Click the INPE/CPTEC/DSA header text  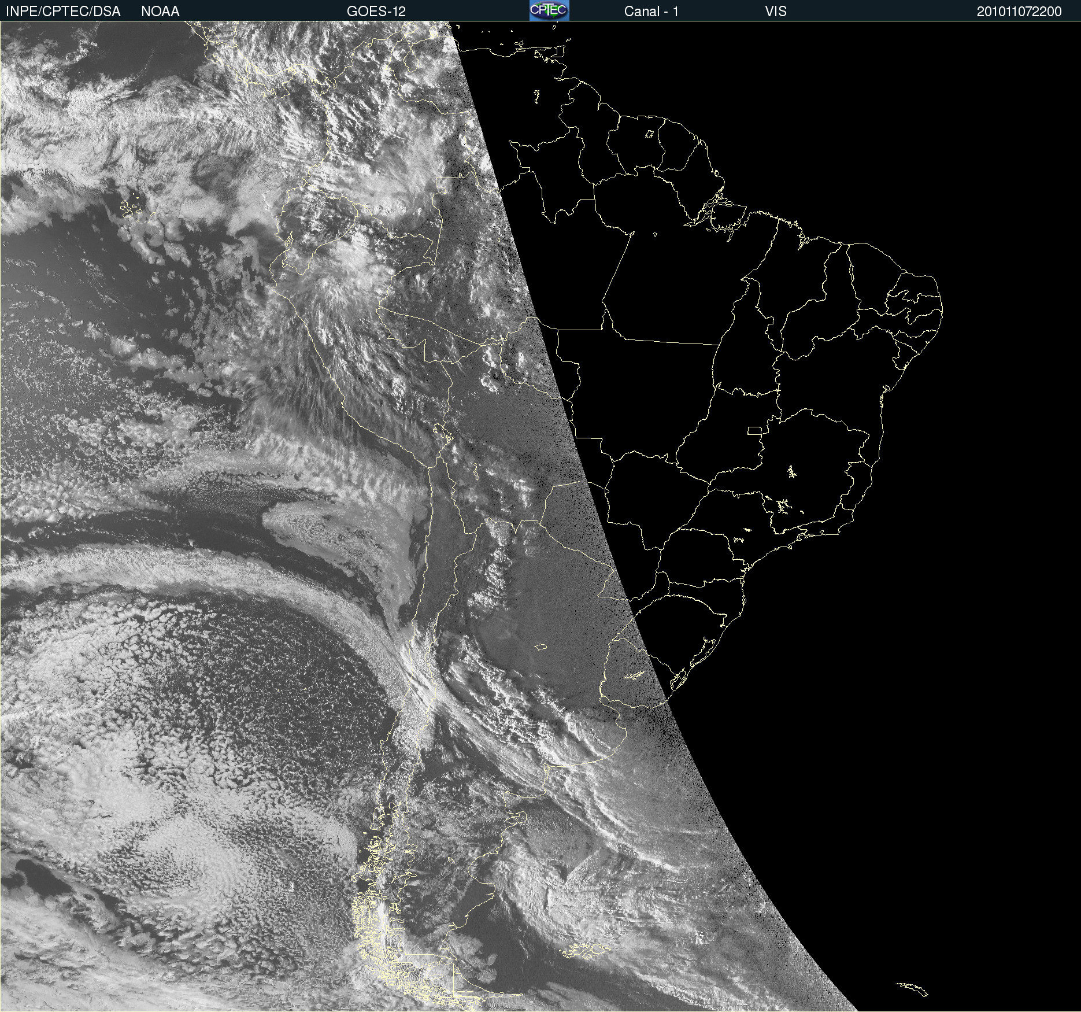click(x=63, y=12)
